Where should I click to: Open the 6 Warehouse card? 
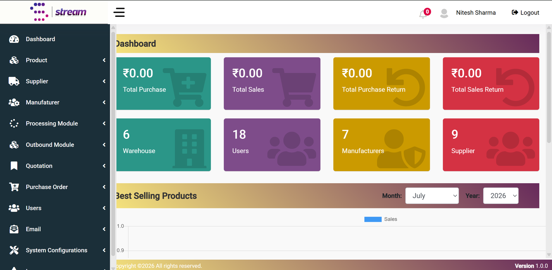164,145
